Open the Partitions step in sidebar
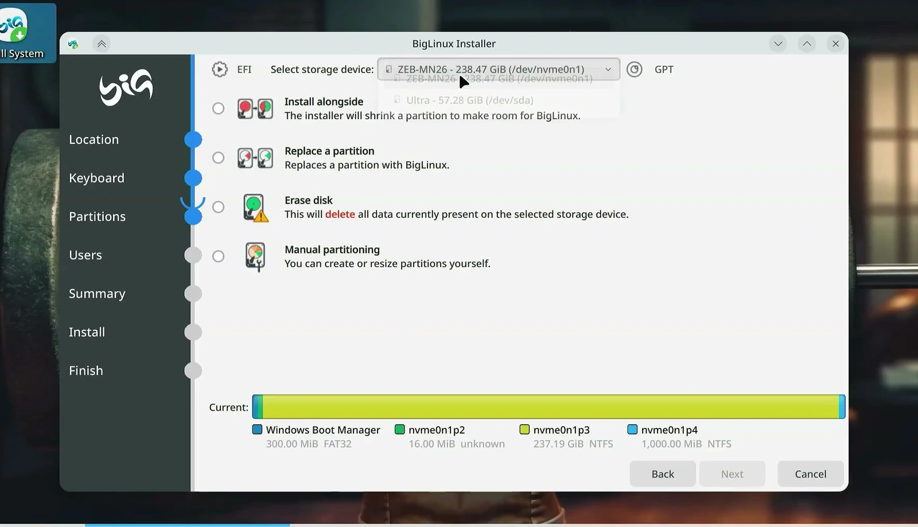 pos(97,216)
